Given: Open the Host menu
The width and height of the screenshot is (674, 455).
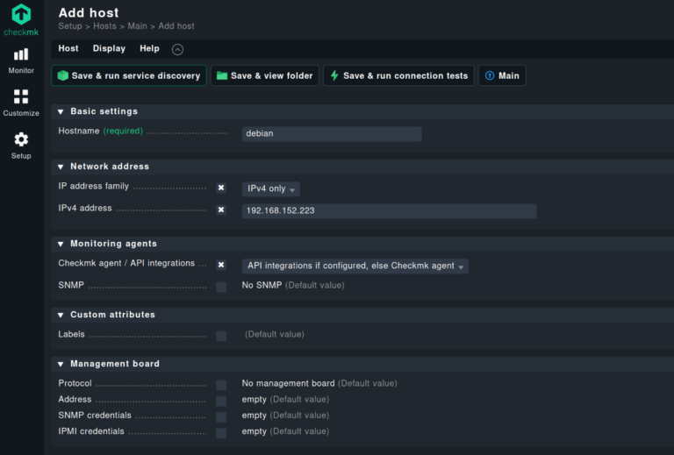Looking at the screenshot, I should coord(68,49).
